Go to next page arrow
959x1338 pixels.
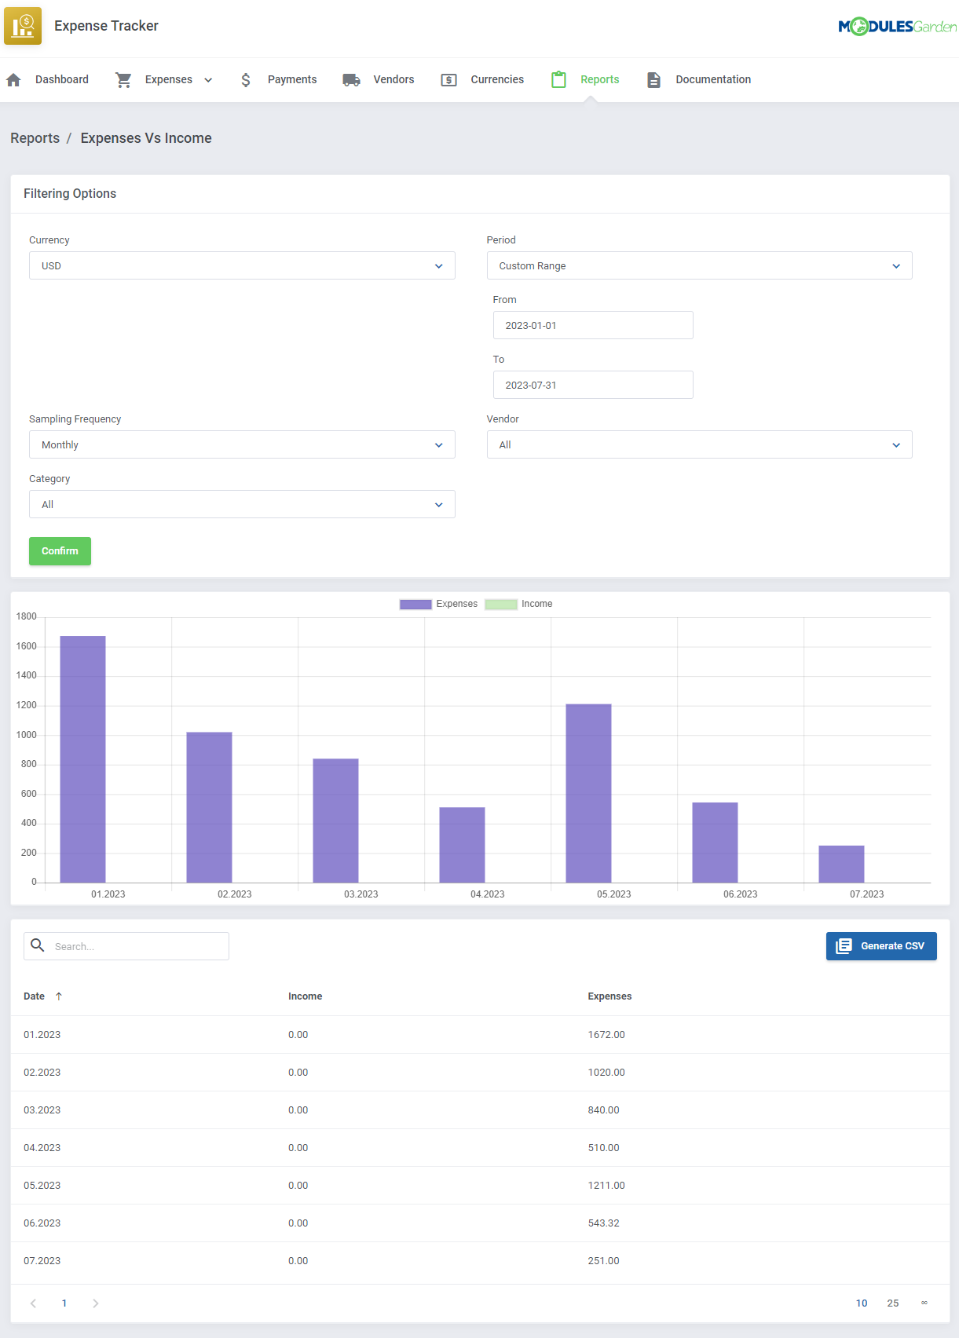pos(95,1303)
